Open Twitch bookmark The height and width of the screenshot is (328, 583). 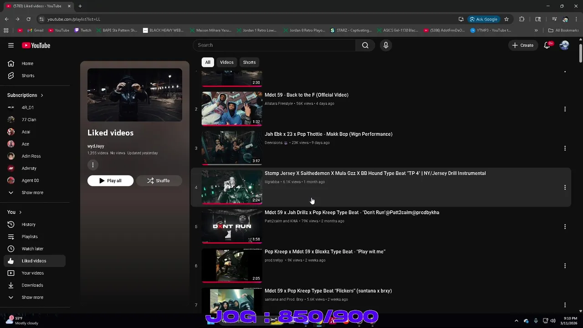click(83, 31)
